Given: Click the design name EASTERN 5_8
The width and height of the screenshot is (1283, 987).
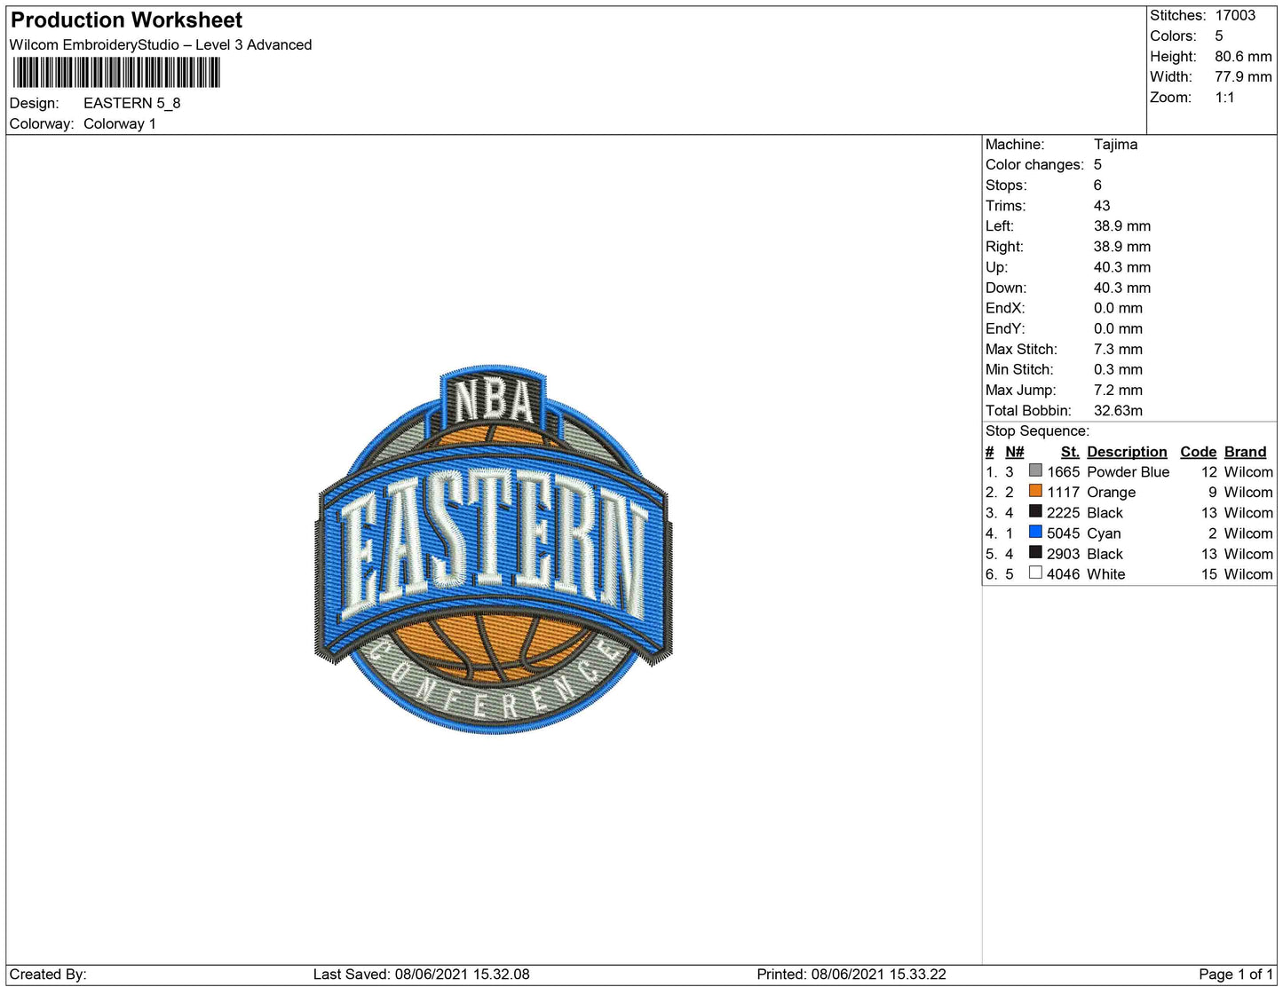Looking at the screenshot, I should click(132, 103).
